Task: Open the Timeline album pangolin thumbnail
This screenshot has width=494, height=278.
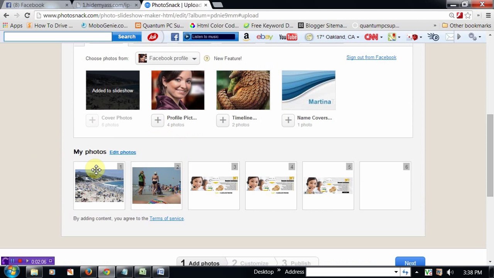Action: tap(243, 90)
